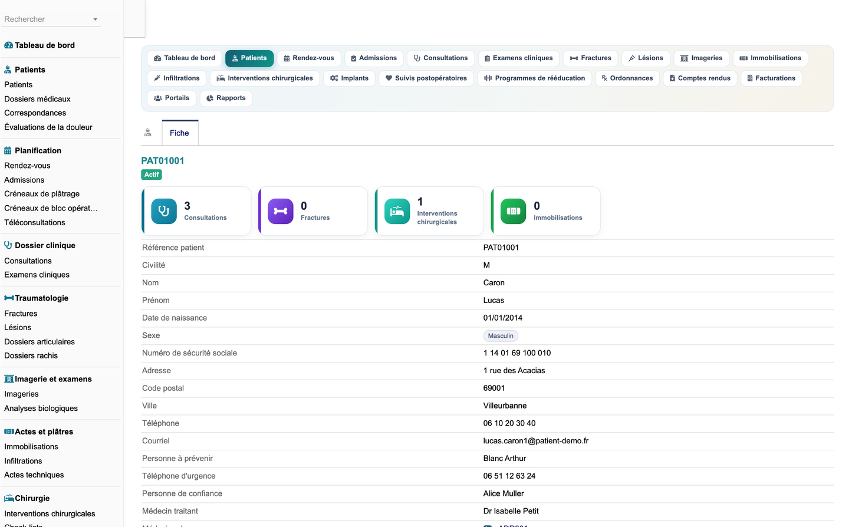This screenshot has width=852, height=527.
Task: Click the bed icon on Interventions chirurgicales card
Action: (x=397, y=211)
